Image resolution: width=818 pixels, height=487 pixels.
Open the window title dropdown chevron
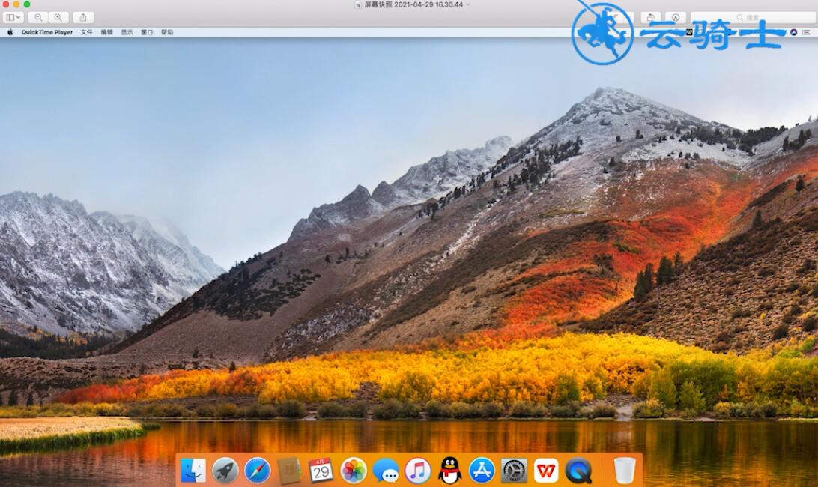point(468,4)
